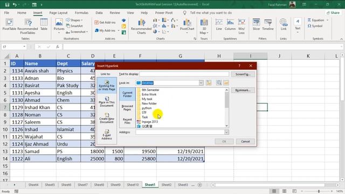The height and width of the screenshot is (194, 345).
Task: Open the Power Pivot tab
Action: [x=164, y=13]
